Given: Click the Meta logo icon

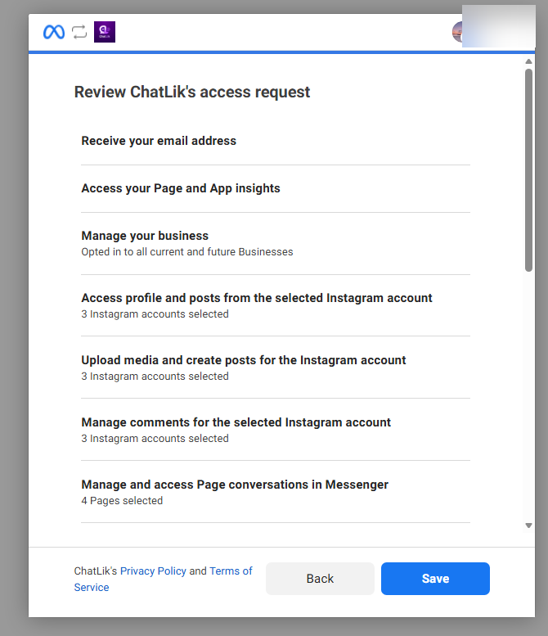Looking at the screenshot, I should pyautogui.click(x=54, y=32).
